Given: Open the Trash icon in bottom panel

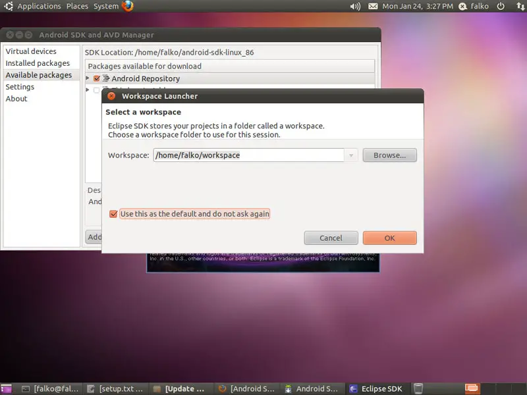Looking at the screenshot, I should click(418, 388).
